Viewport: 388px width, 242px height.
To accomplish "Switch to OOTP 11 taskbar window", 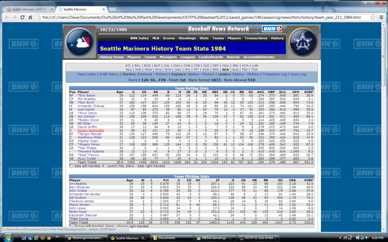I will 258,238.
